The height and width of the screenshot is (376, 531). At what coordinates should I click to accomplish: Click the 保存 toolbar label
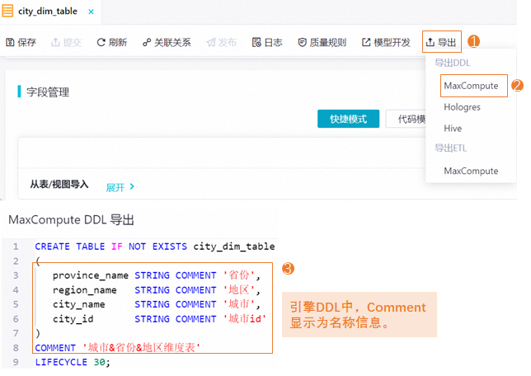click(x=26, y=42)
